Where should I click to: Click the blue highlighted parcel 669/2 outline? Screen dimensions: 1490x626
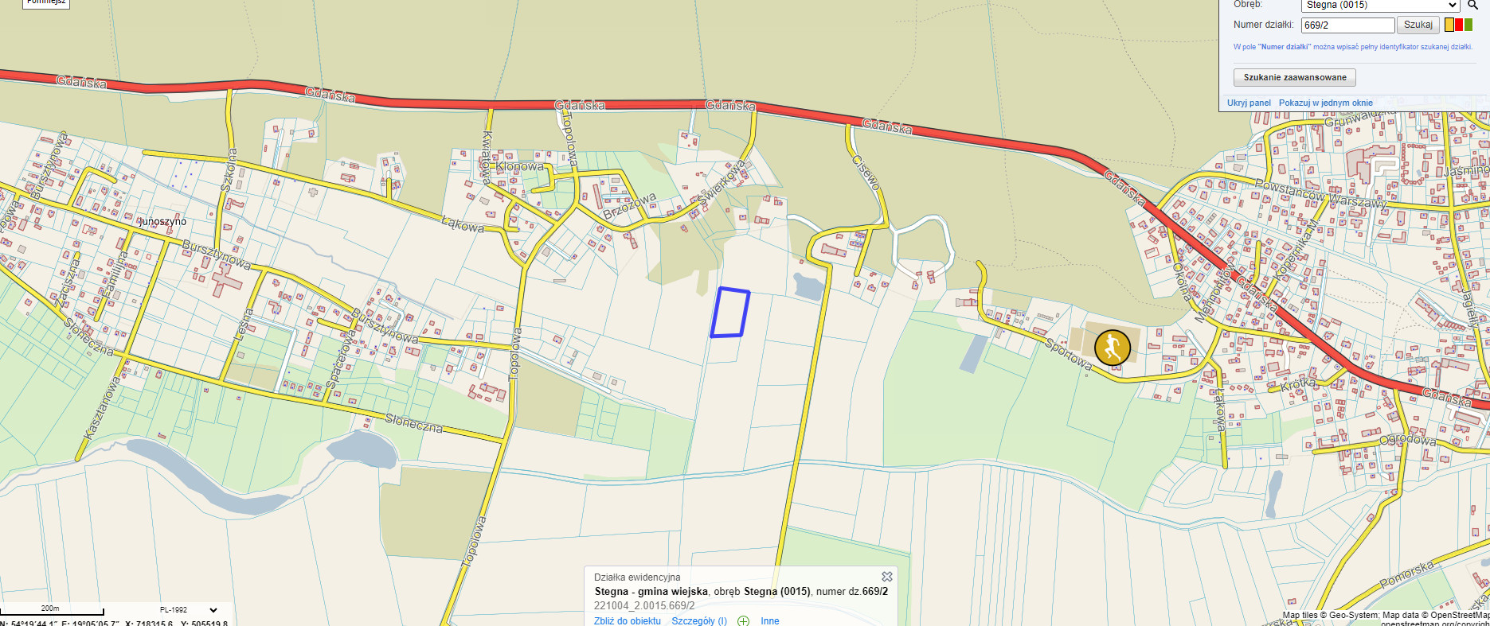tap(730, 313)
